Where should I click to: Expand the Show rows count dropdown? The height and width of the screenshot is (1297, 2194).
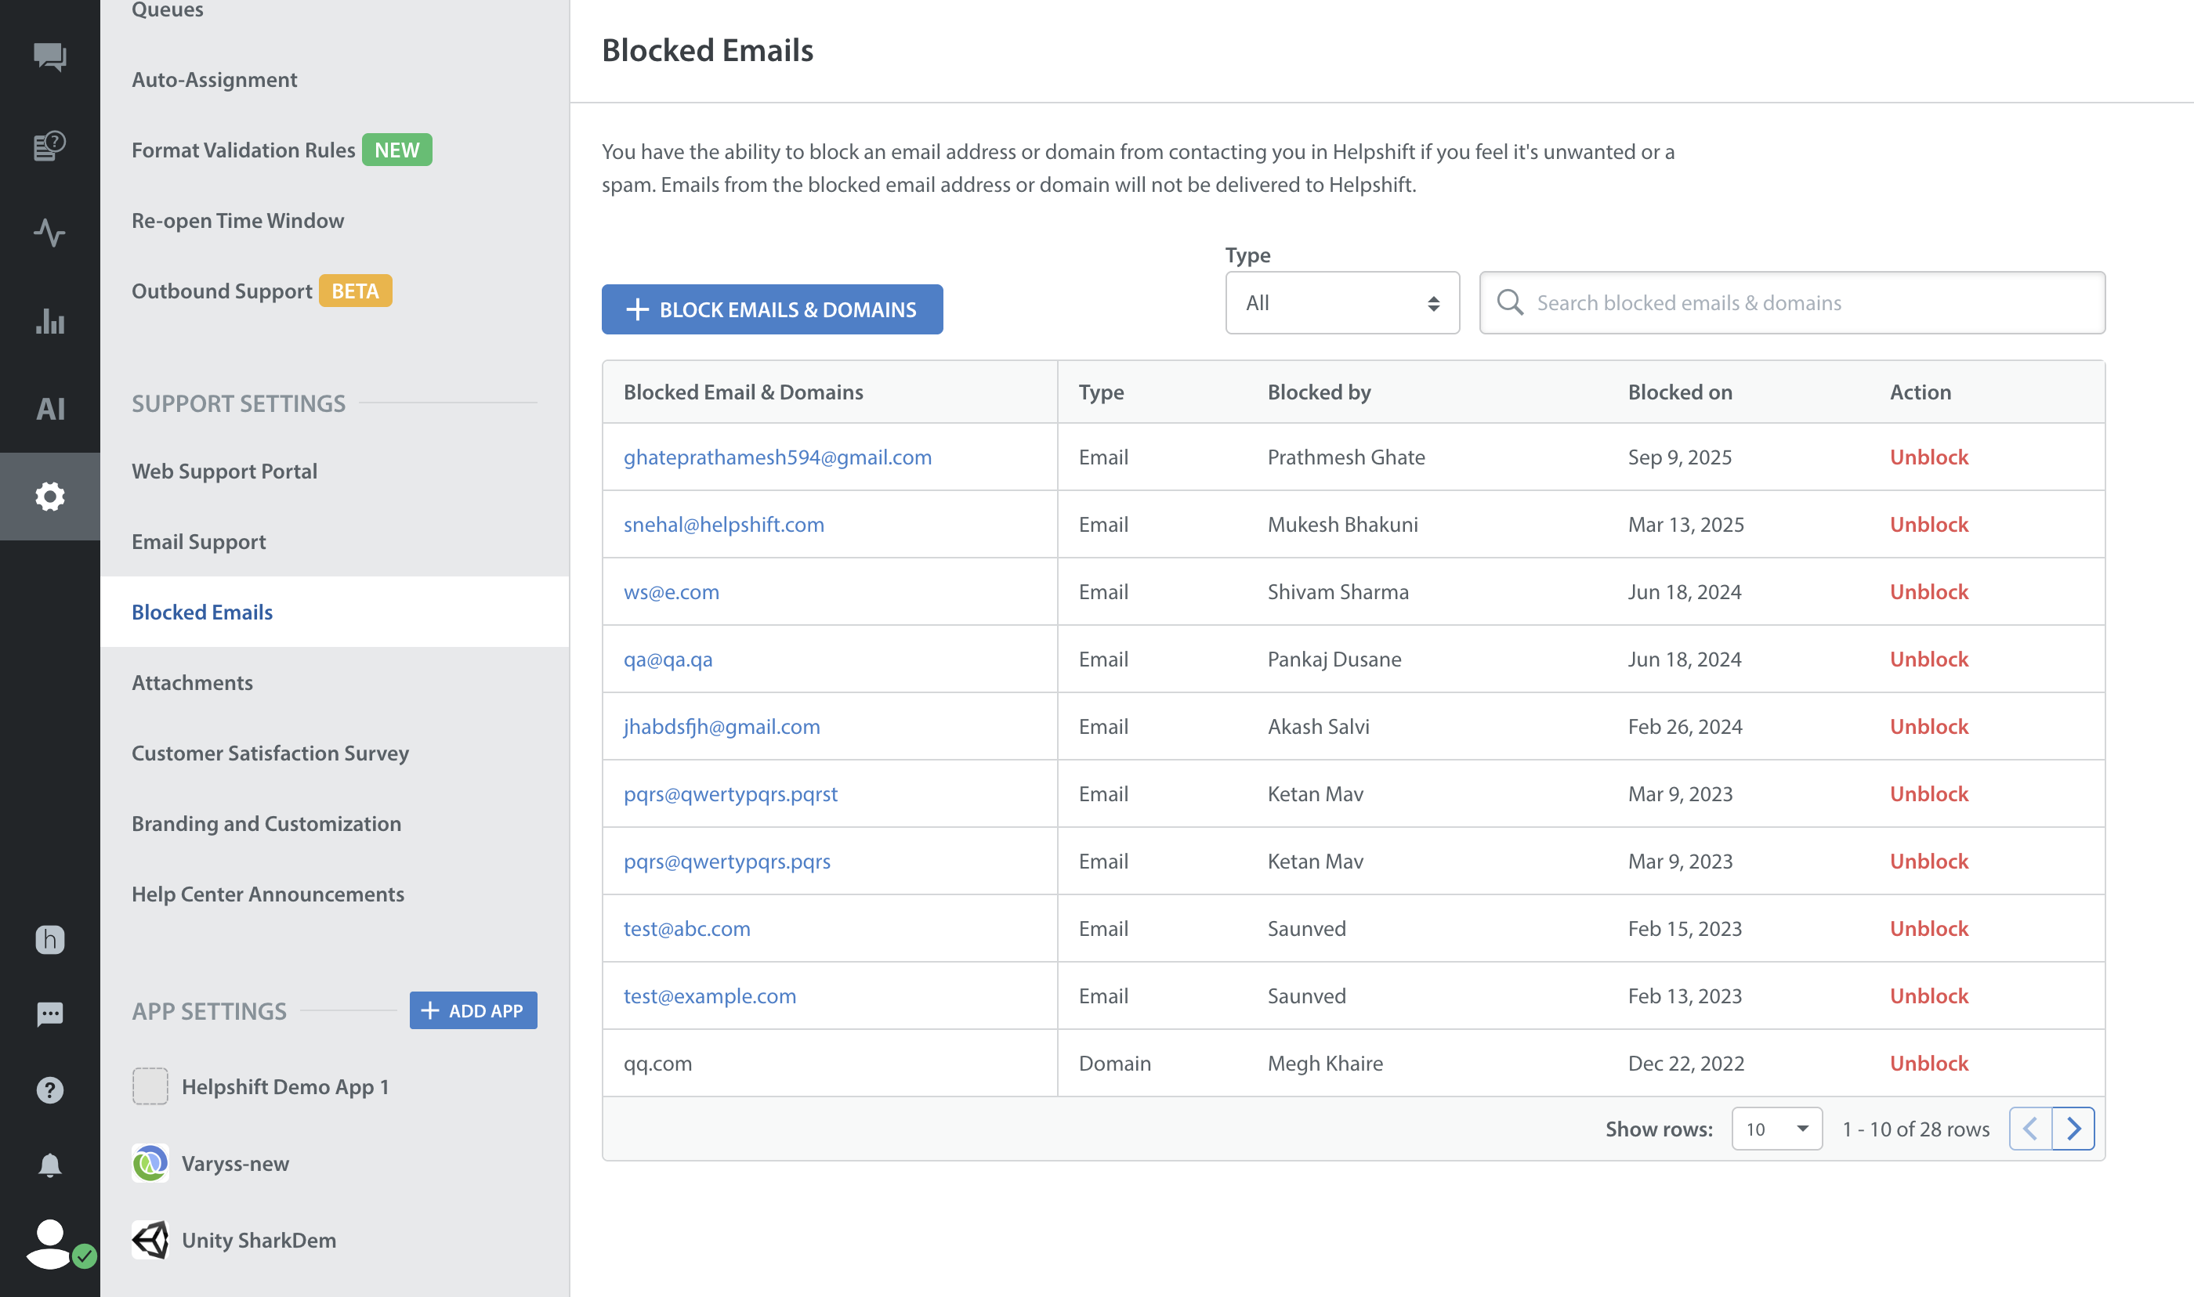click(1776, 1129)
